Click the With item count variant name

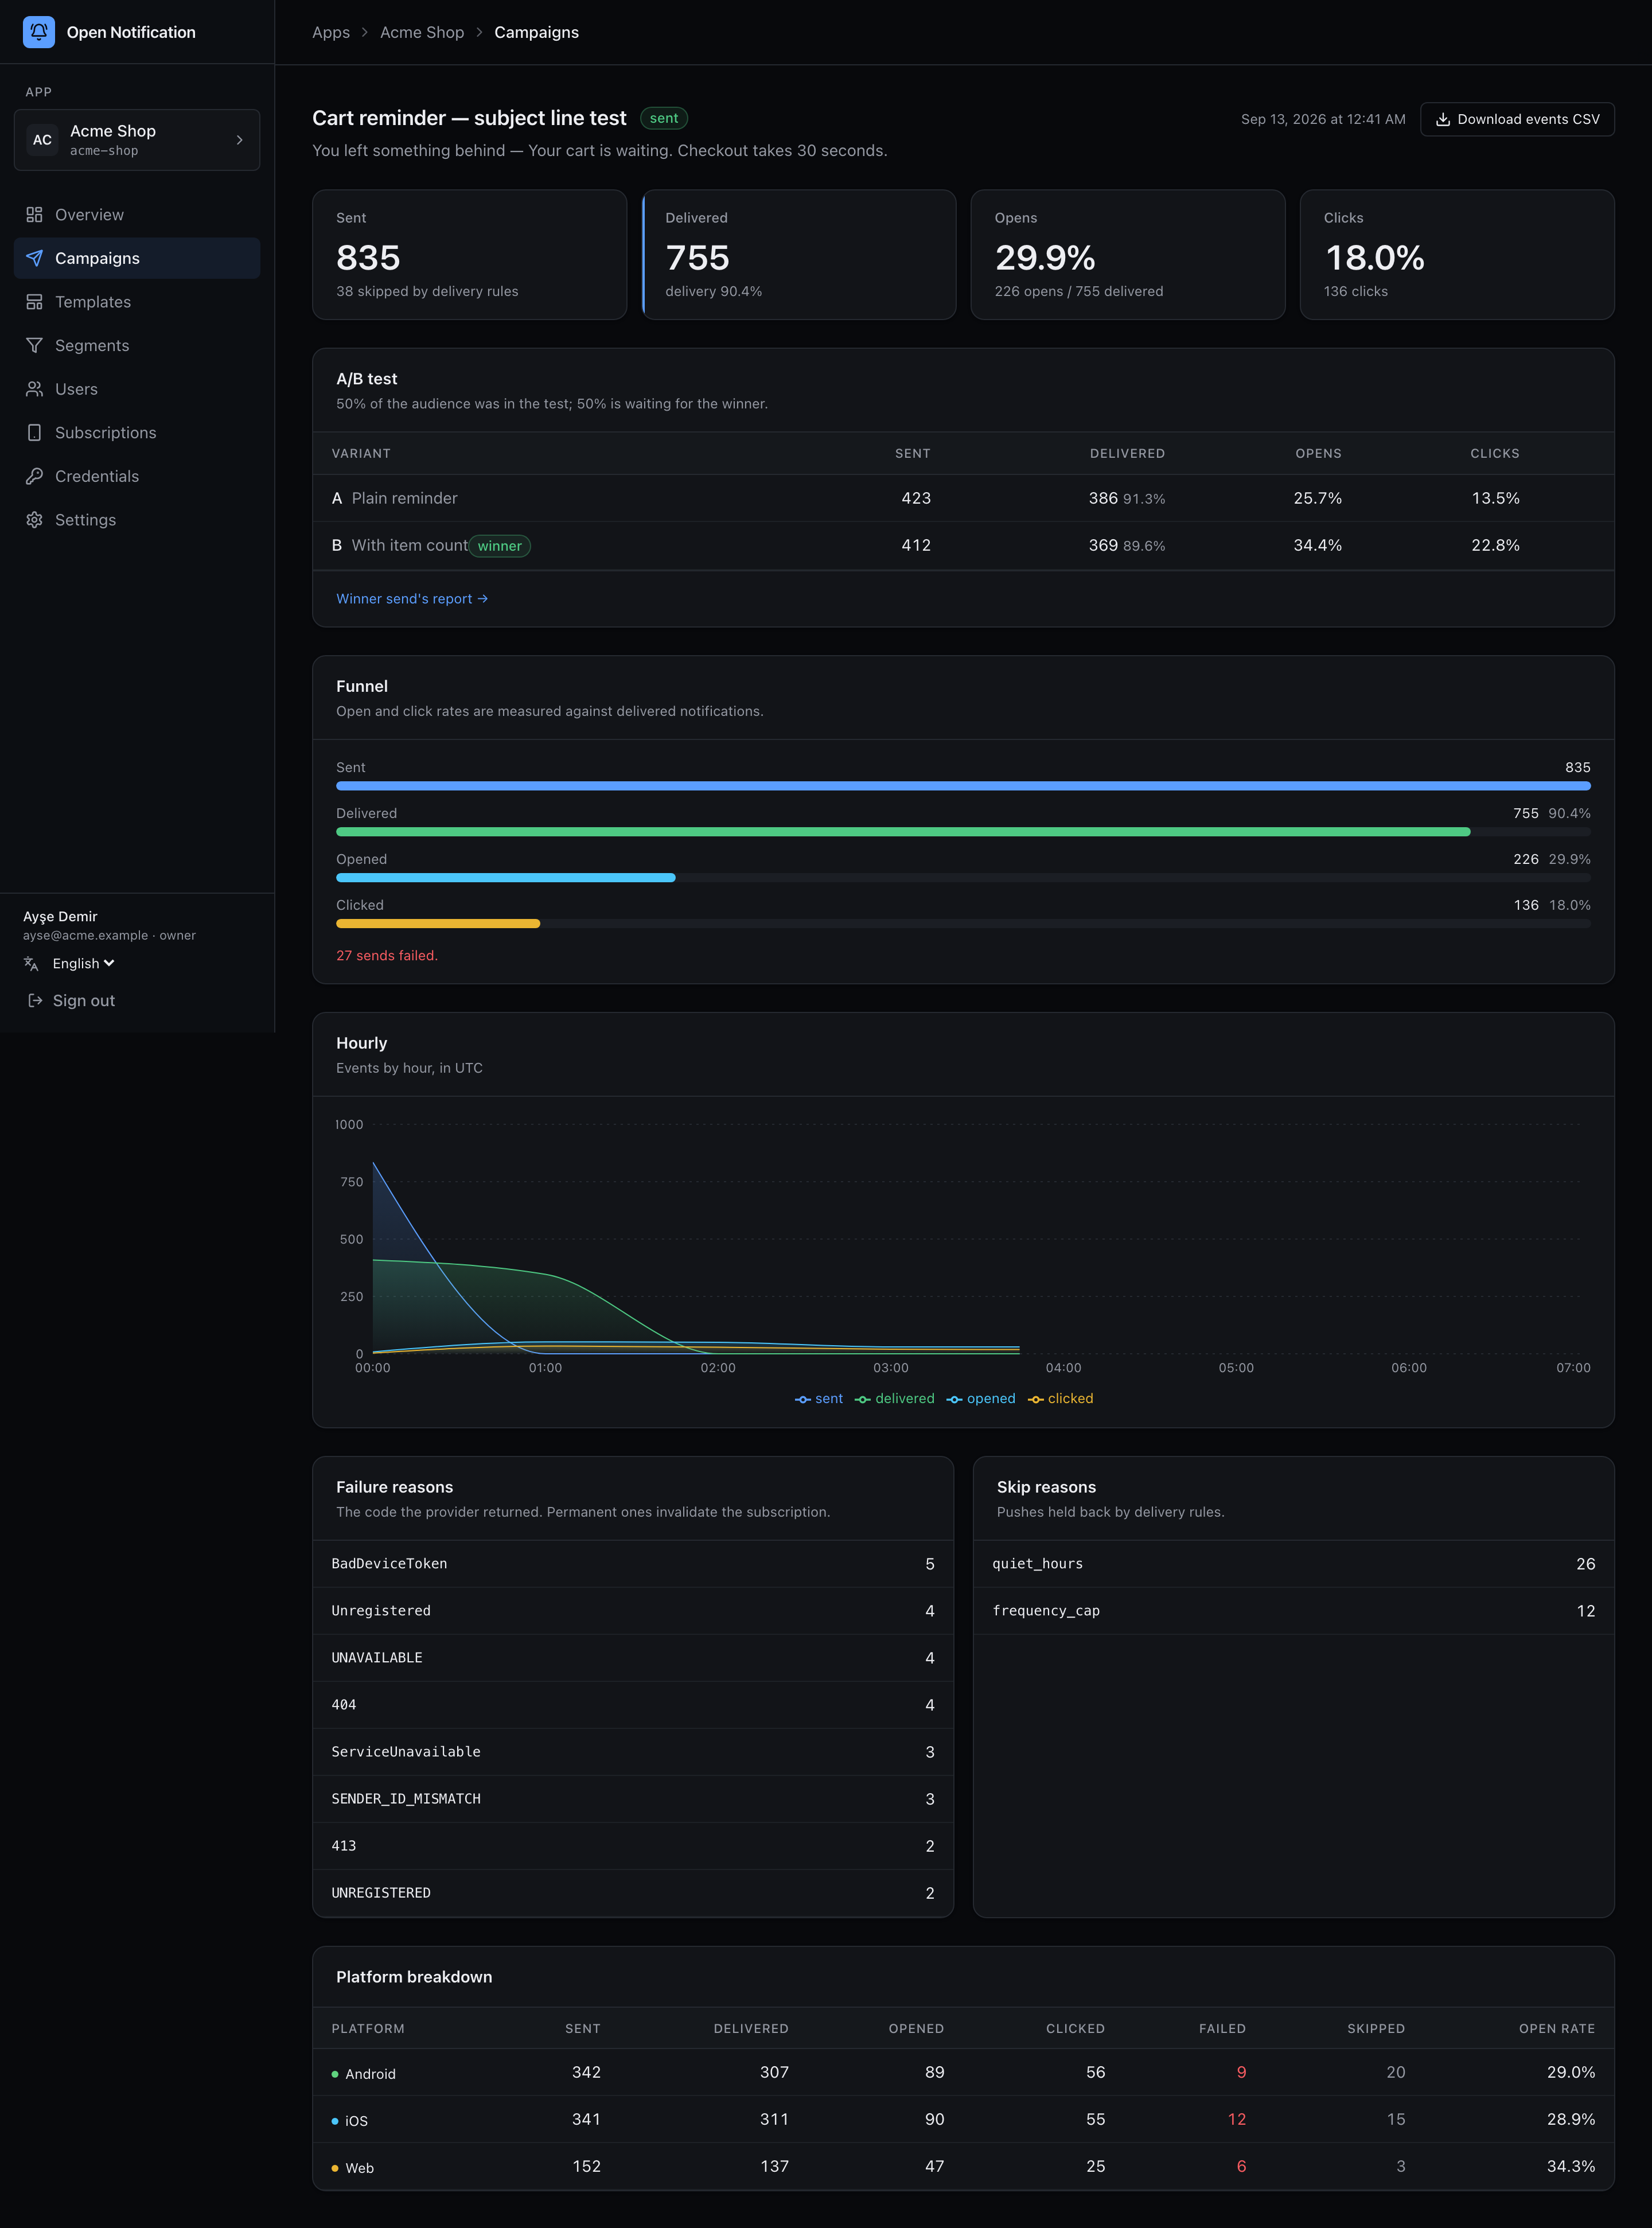point(410,545)
